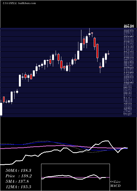Click the 'USA DELL bullkhan.com' chart title
Viewport: 137px width, 191px height.
tap(19, 3)
